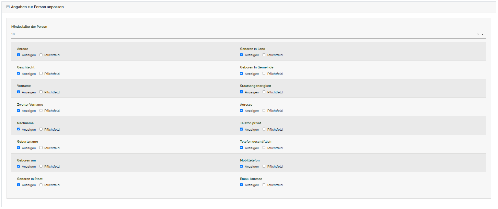Mark Vorname as Pflichtfeld
Viewport: 498px width, 209px height.
coord(41,92)
